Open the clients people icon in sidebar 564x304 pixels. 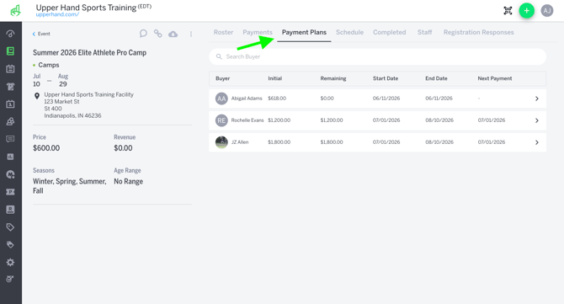tap(10, 121)
